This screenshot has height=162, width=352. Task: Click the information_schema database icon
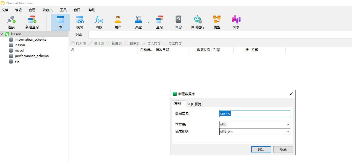pos(11,40)
